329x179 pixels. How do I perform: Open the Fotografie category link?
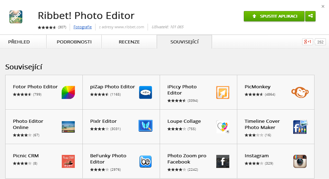82,27
